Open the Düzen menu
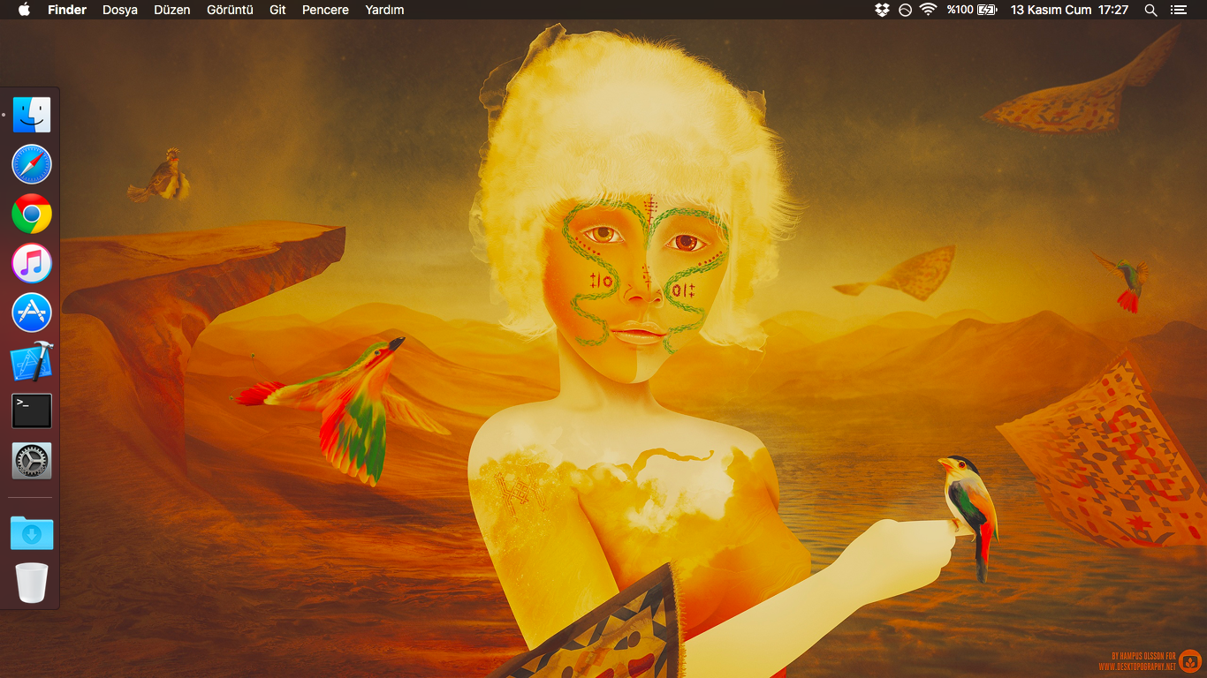 (172, 10)
